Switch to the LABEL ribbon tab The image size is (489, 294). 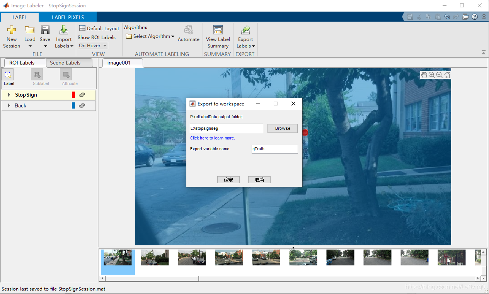[20, 17]
